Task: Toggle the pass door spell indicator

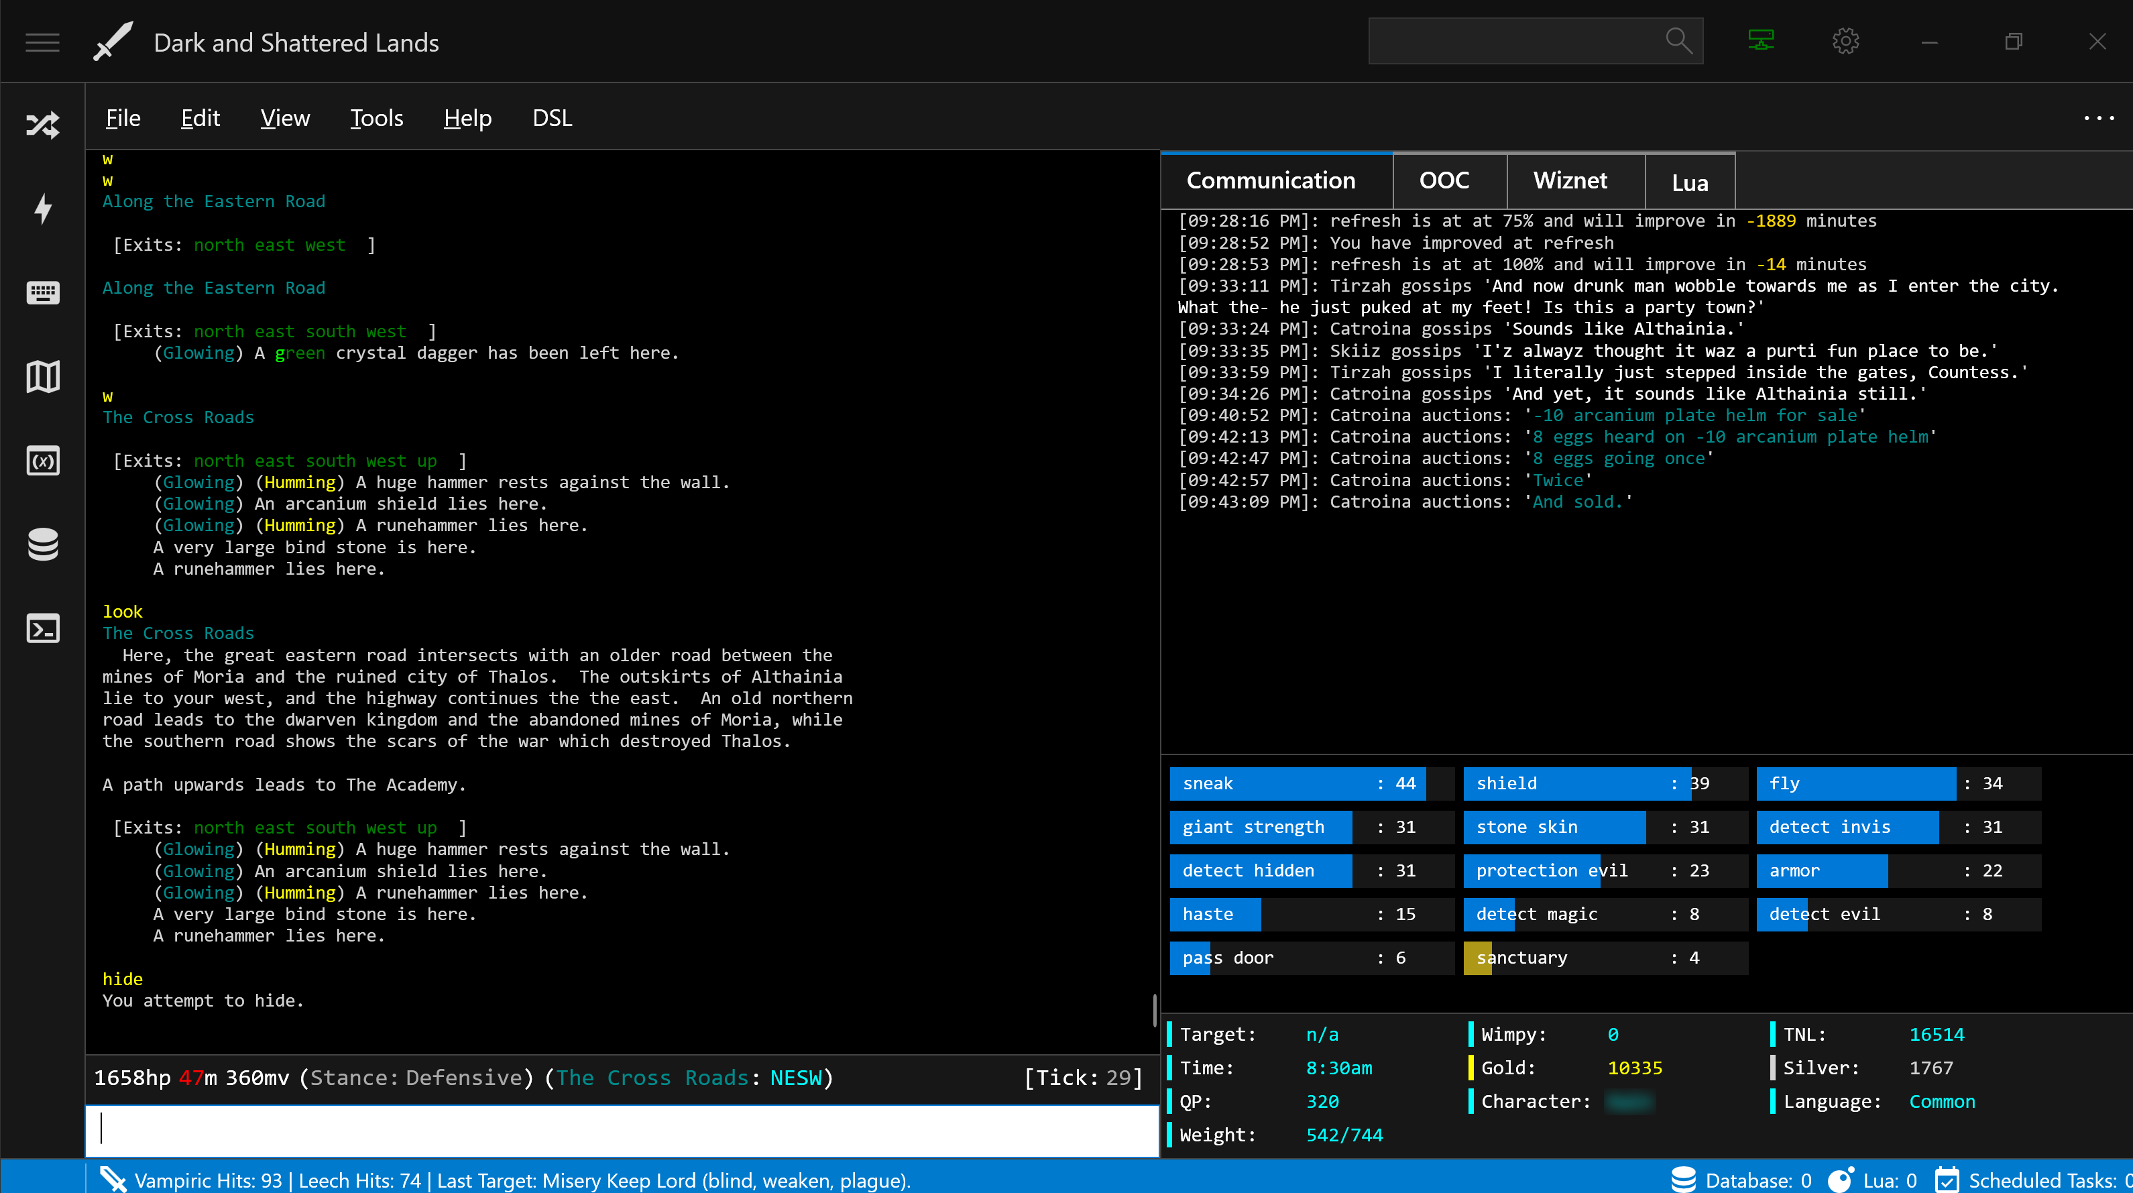Action: pos(1226,957)
